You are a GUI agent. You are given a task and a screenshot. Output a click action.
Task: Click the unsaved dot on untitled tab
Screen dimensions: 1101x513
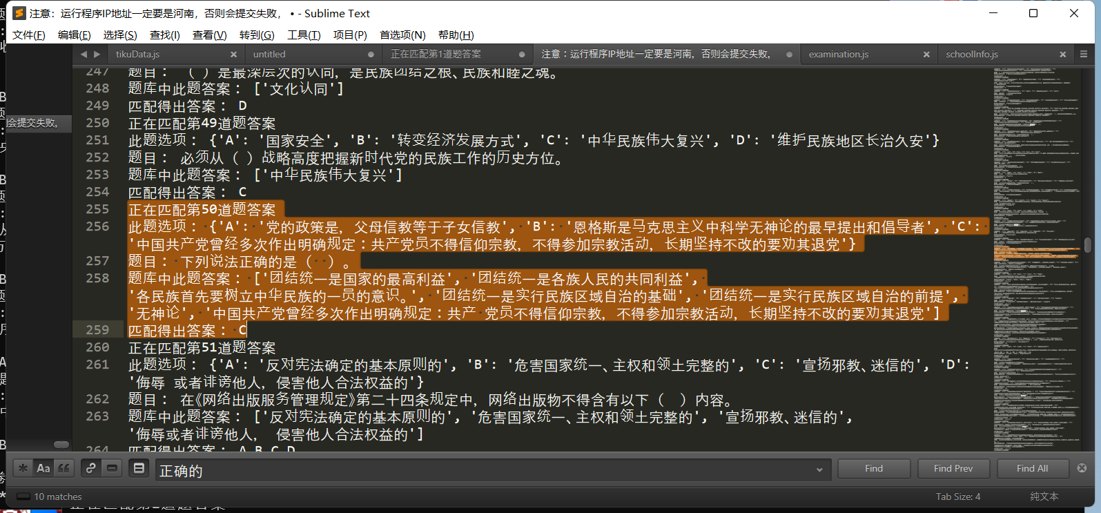[x=371, y=55]
